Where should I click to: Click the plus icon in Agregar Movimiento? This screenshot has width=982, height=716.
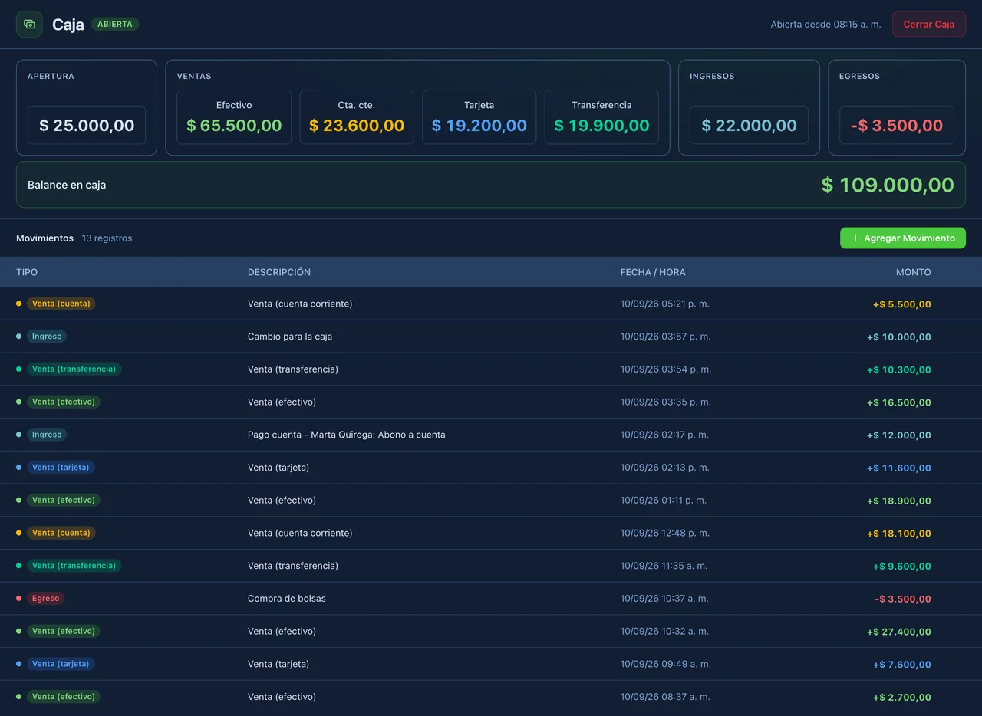point(855,238)
